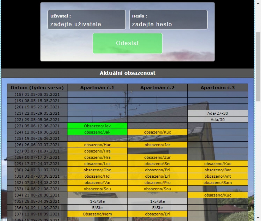Click obsazeno/Erl cell in week 37
Image resolution: width=261 pixels, height=221 pixels.
point(157,214)
